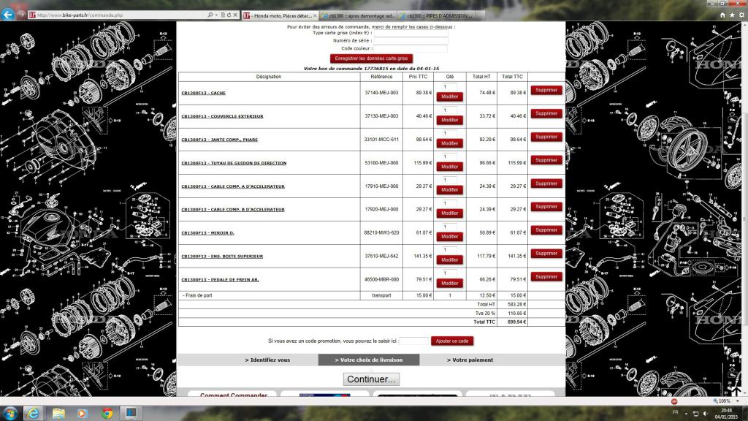
Task: Open ENS. BOITE SUPERIEUR link
Action: pos(222,257)
